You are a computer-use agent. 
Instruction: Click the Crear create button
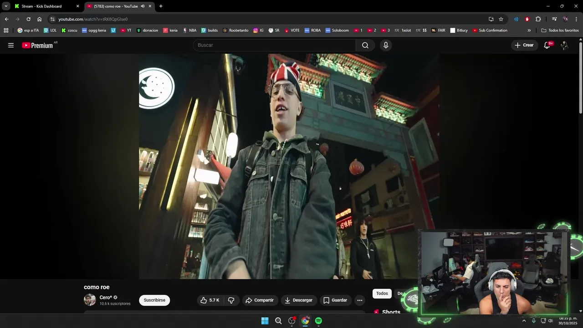524,45
